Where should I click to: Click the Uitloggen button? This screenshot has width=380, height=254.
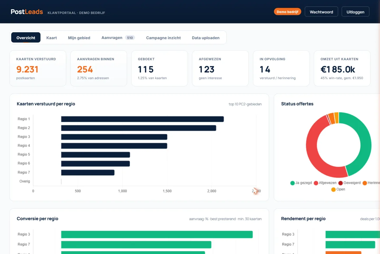tap(355, 12)
